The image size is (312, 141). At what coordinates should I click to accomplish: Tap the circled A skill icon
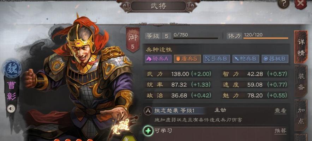148,111
